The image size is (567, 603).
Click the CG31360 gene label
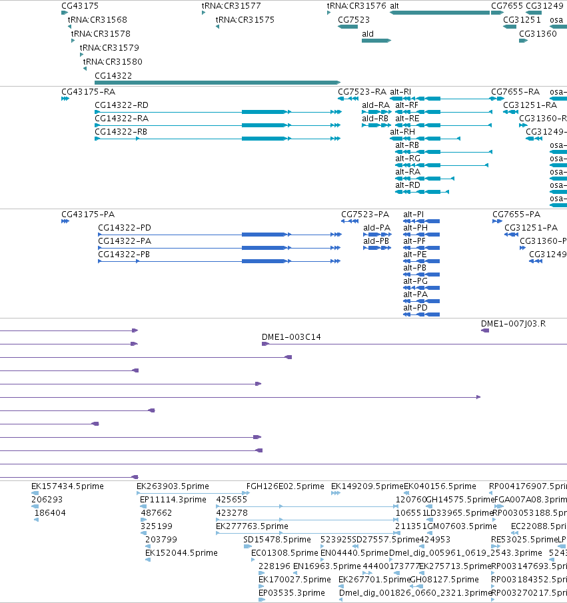pyautogui.click(x=538, y=34)
